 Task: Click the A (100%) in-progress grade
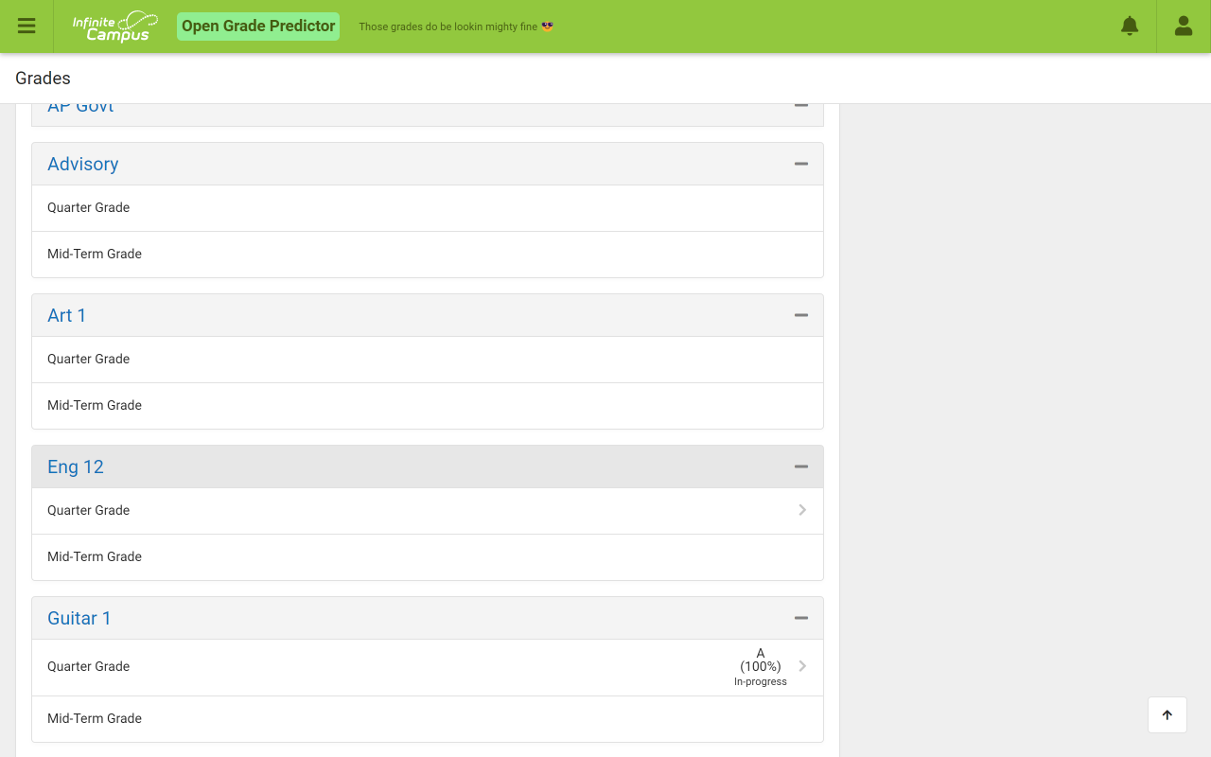(761, 667)
